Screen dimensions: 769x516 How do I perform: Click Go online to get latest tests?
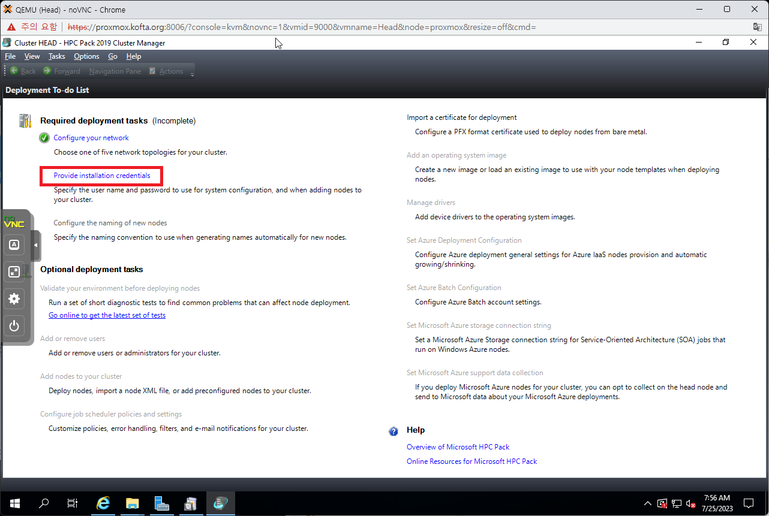[x=107, y=315]
